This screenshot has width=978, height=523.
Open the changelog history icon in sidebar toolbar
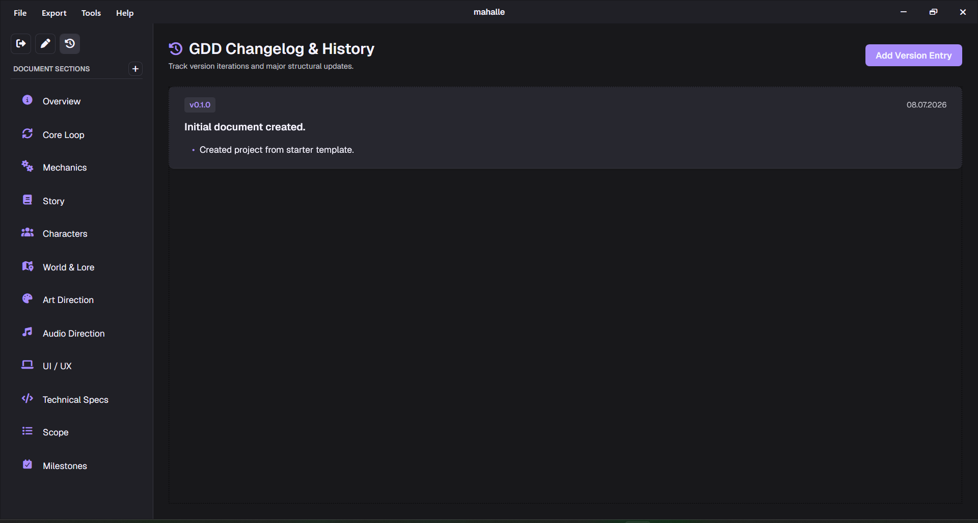point(70,44)
